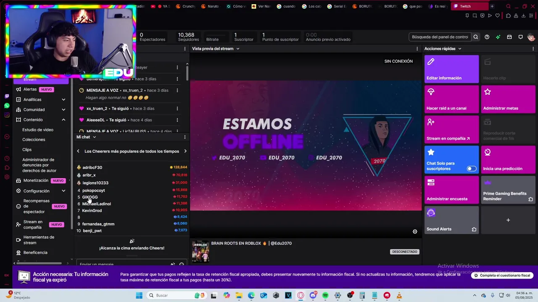Toggle Chat Solo para suscriptores switch

coord(472,169)
